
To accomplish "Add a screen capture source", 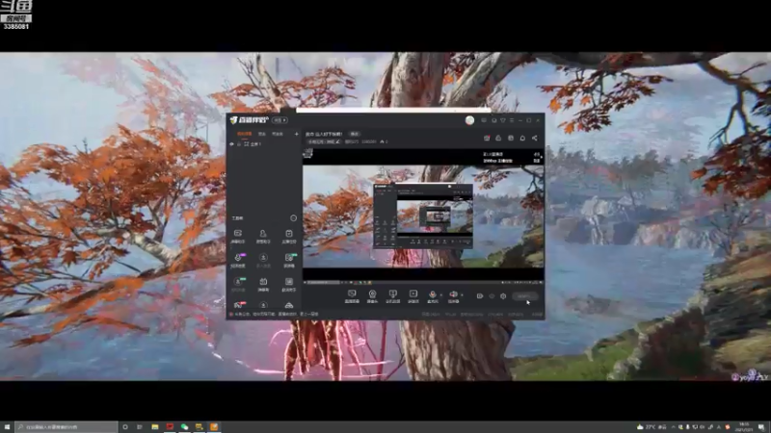I will pos(352,296).
